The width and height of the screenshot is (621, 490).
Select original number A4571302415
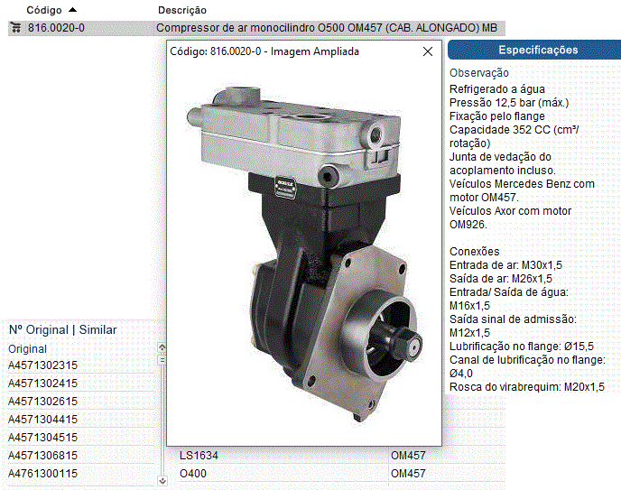[43, 384]
